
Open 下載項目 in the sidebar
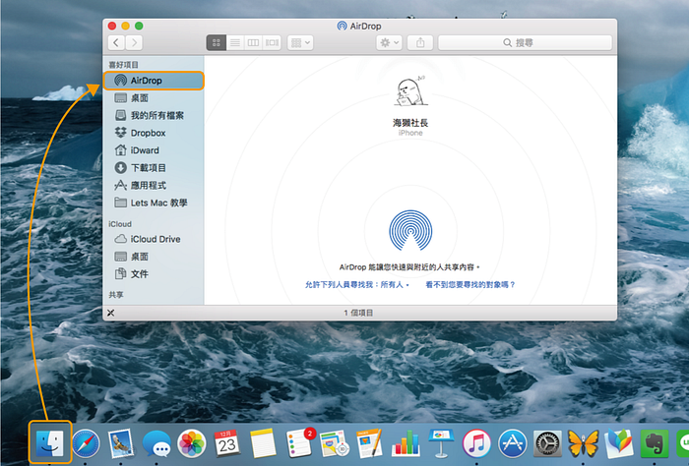click(154, 168)
